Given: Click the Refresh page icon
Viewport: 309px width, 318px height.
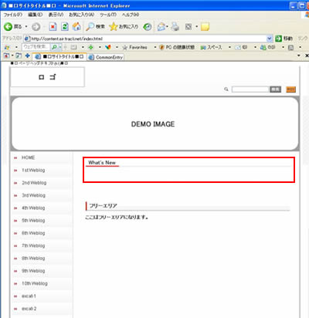Looking at the screenshot, I should 65,26.
